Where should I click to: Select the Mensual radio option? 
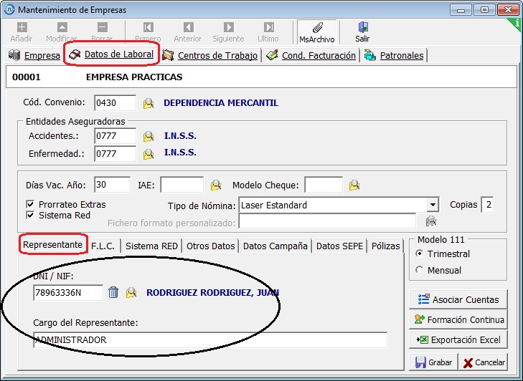click(420, 270)
